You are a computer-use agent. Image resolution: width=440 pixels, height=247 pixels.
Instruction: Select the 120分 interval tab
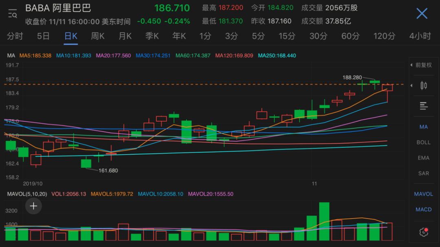[384, 36]
